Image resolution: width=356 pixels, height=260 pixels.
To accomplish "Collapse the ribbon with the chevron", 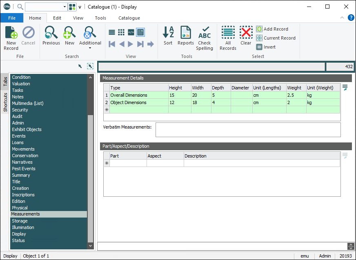I will point(342,18).
